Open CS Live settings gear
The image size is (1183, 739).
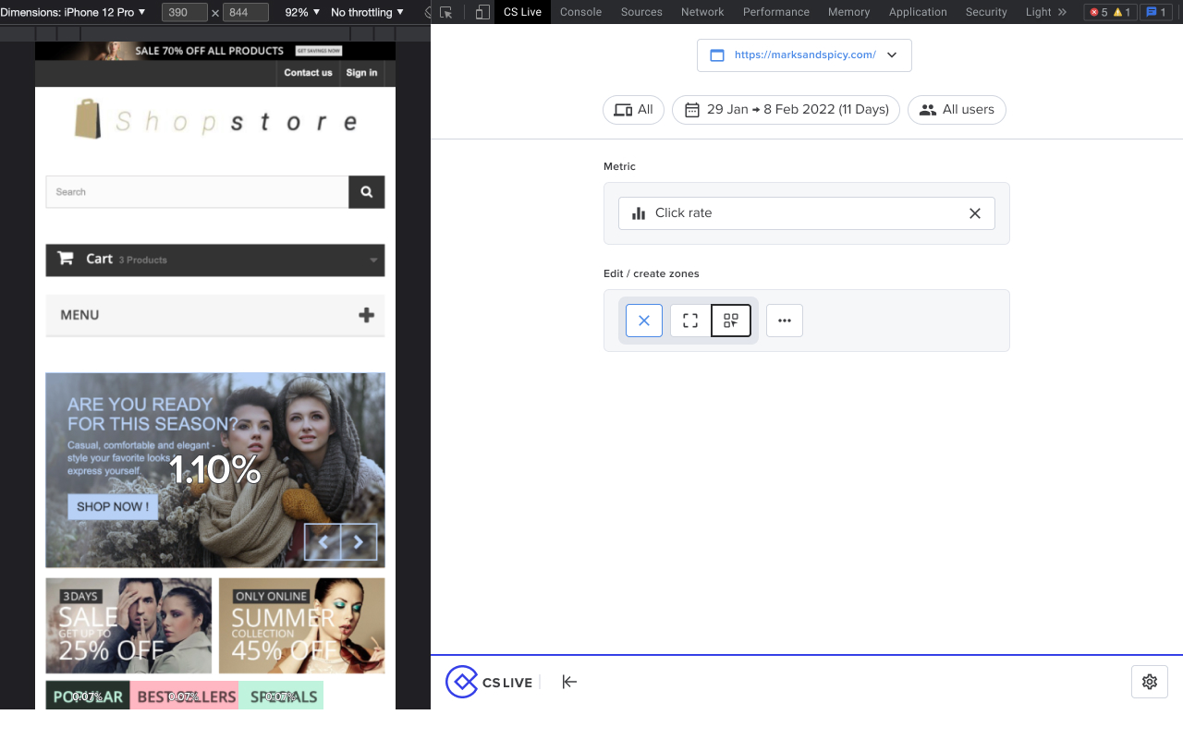pyautogui.click(x=1150, y=682)
